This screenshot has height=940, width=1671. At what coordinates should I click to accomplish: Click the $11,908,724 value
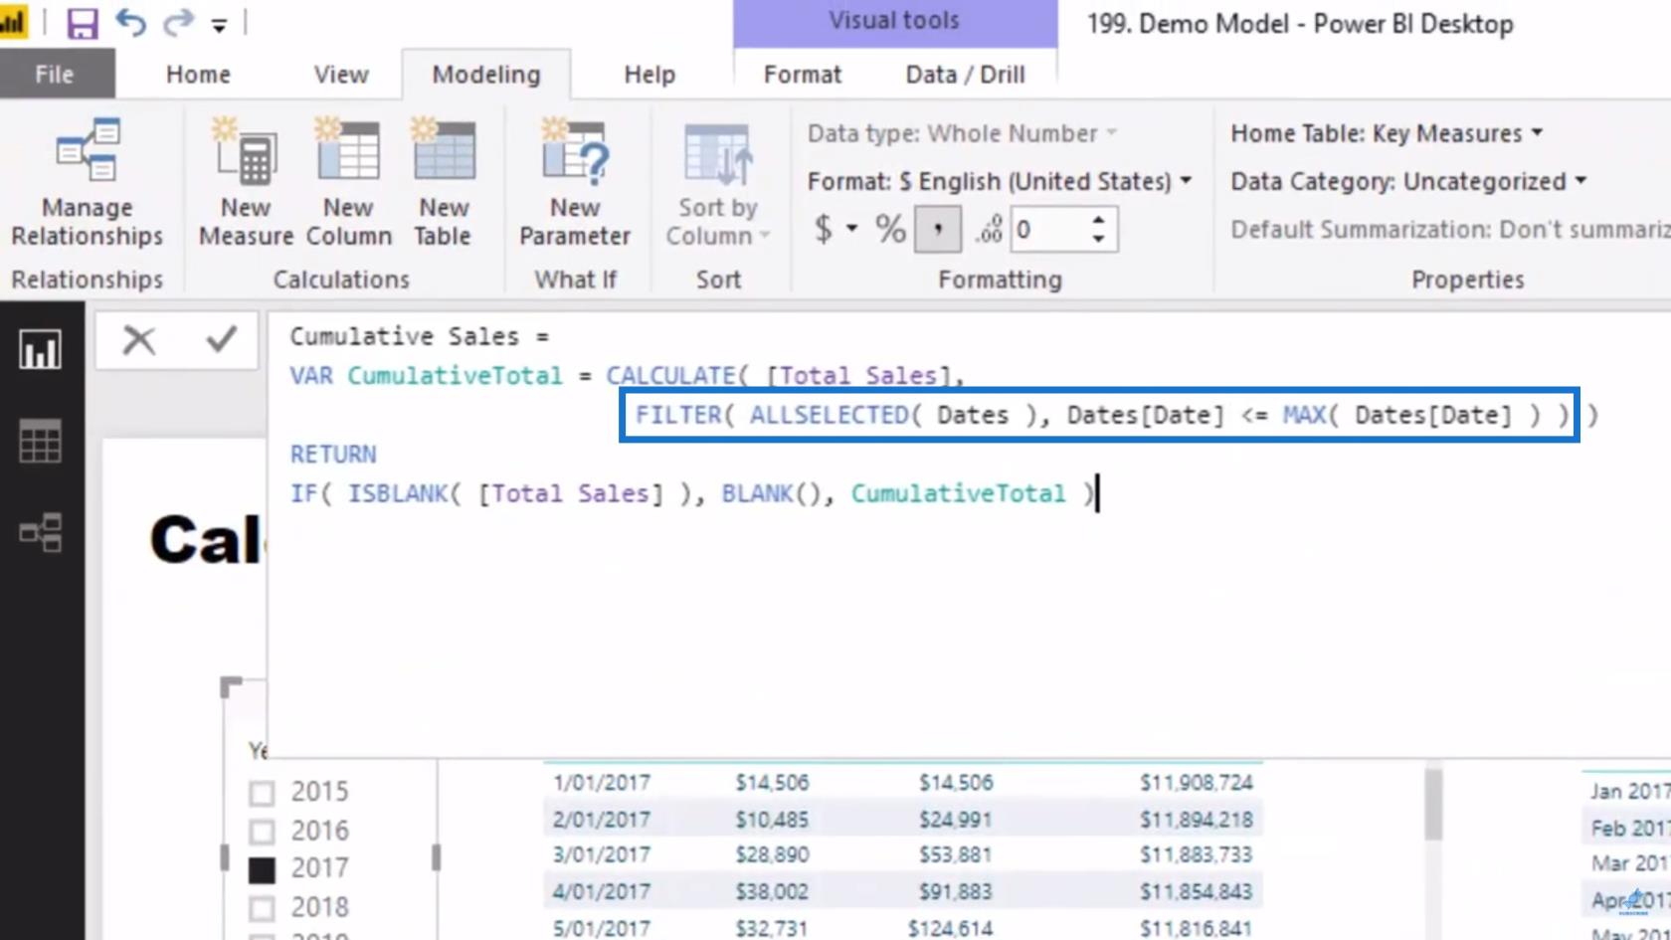[x=1197, y=783]
